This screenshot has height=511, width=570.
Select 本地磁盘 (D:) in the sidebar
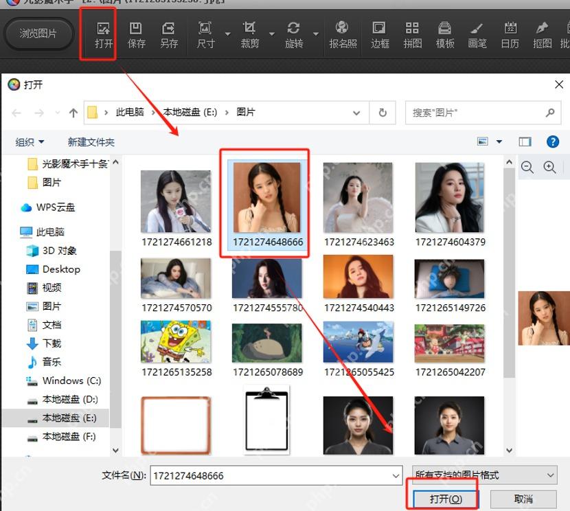pos(62,399)
